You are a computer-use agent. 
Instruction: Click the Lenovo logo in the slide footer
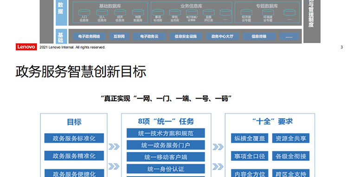(x=26, y=47)
